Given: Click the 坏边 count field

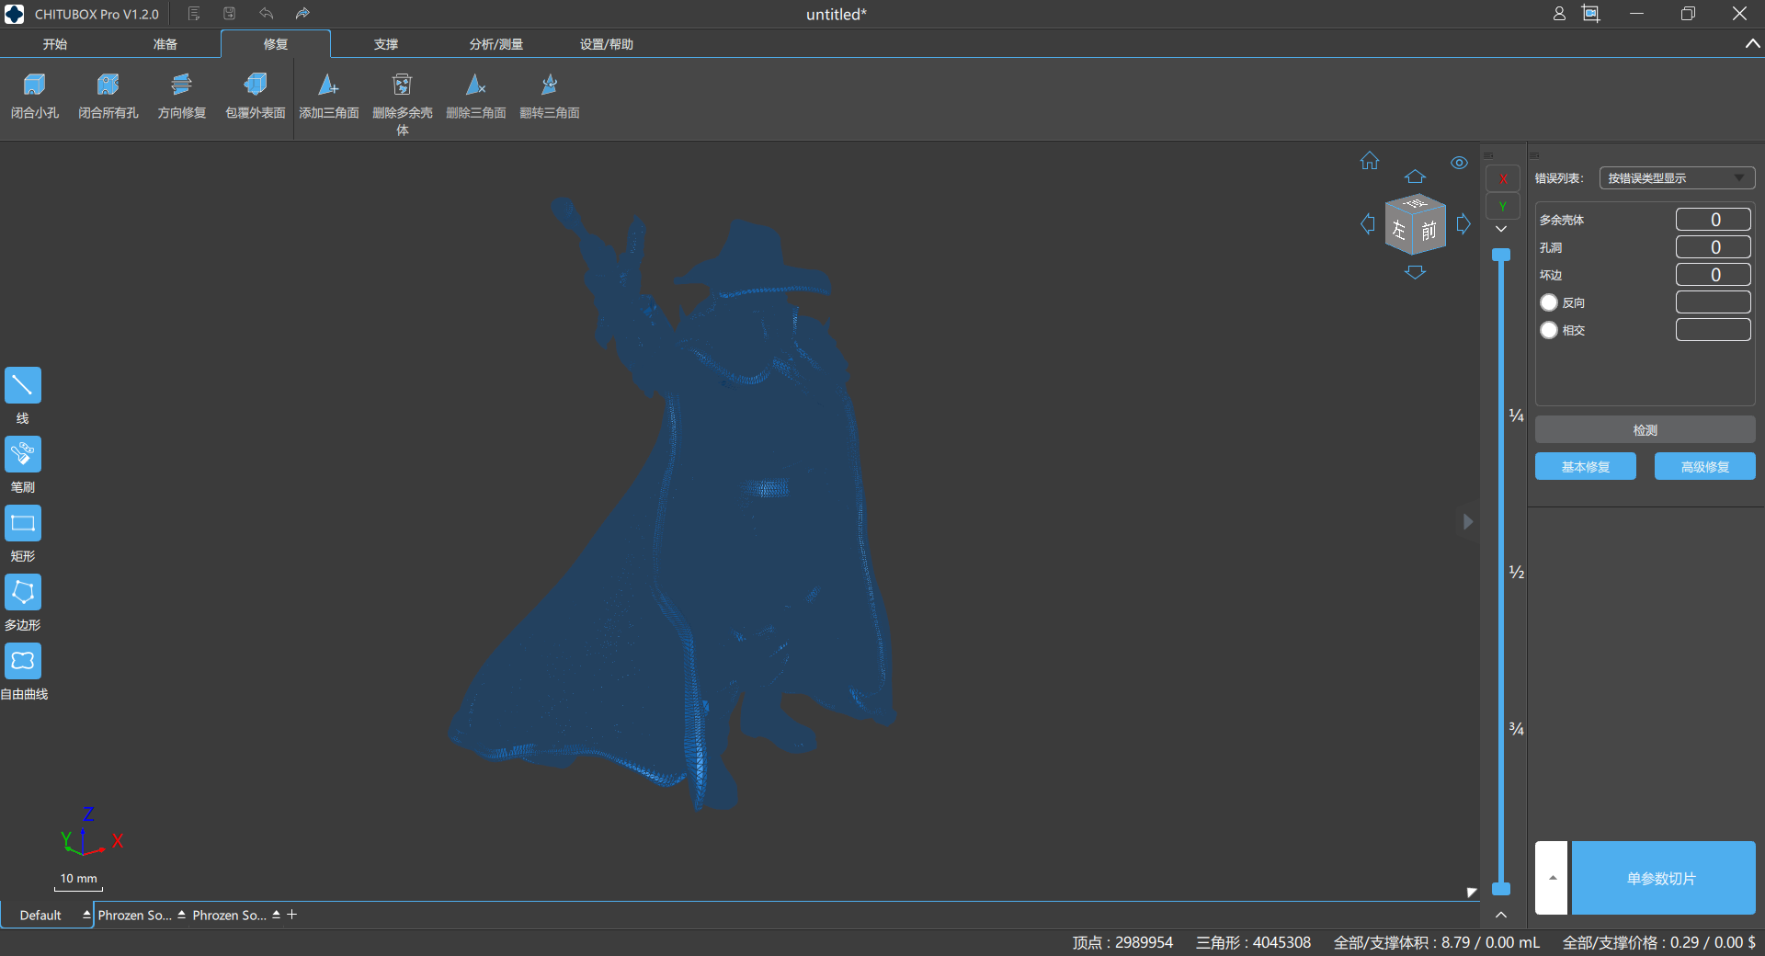Looking at the screenshot, I should [x=1714, y=275].
